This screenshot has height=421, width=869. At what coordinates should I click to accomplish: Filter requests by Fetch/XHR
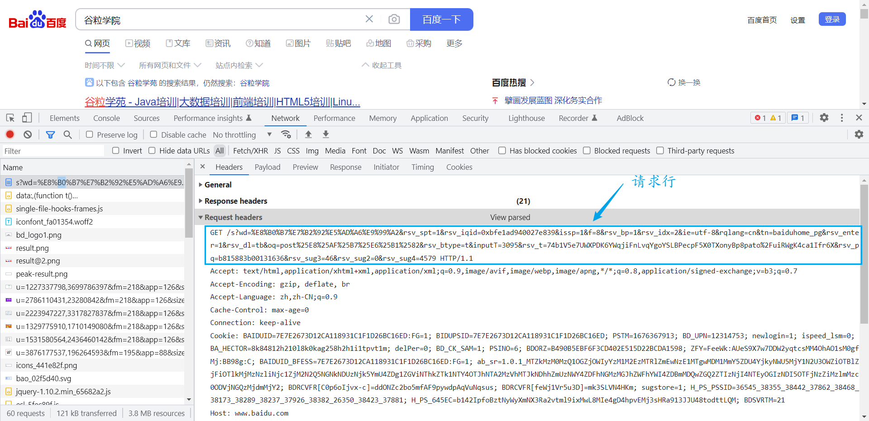(x=250, y=151)
